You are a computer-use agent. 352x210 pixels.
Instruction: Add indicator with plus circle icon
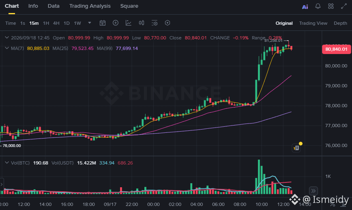(x=116, y=23)
